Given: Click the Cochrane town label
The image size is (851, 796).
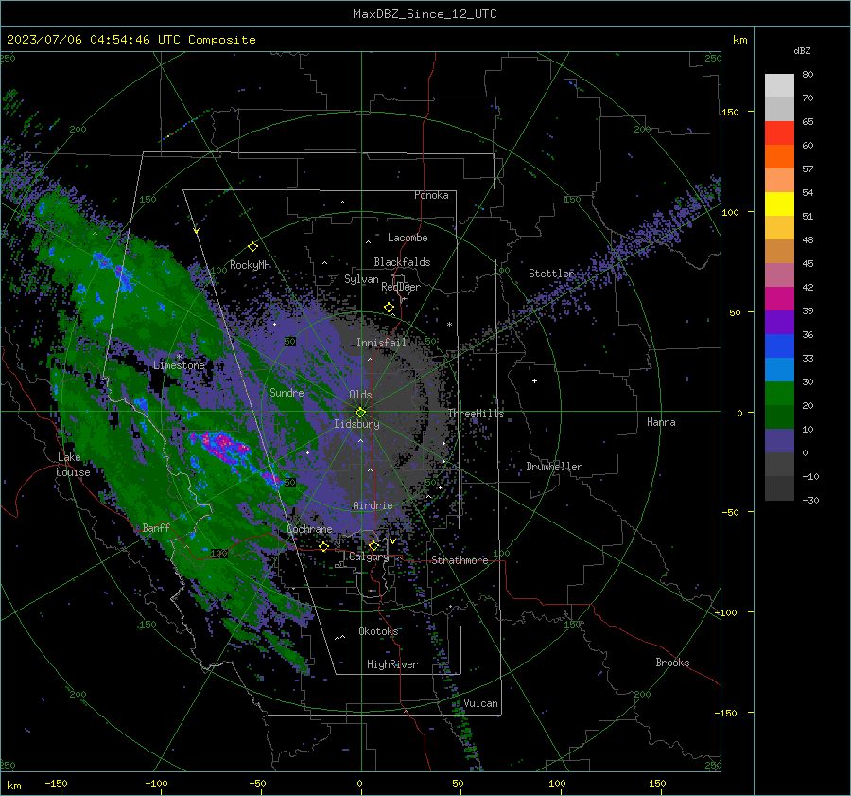Looking at the screenshot, I should point(309,529).
